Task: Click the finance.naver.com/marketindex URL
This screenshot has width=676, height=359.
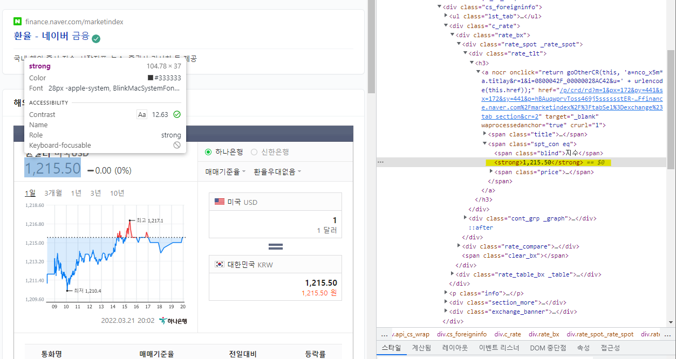Action: click(x=74, y=22)
